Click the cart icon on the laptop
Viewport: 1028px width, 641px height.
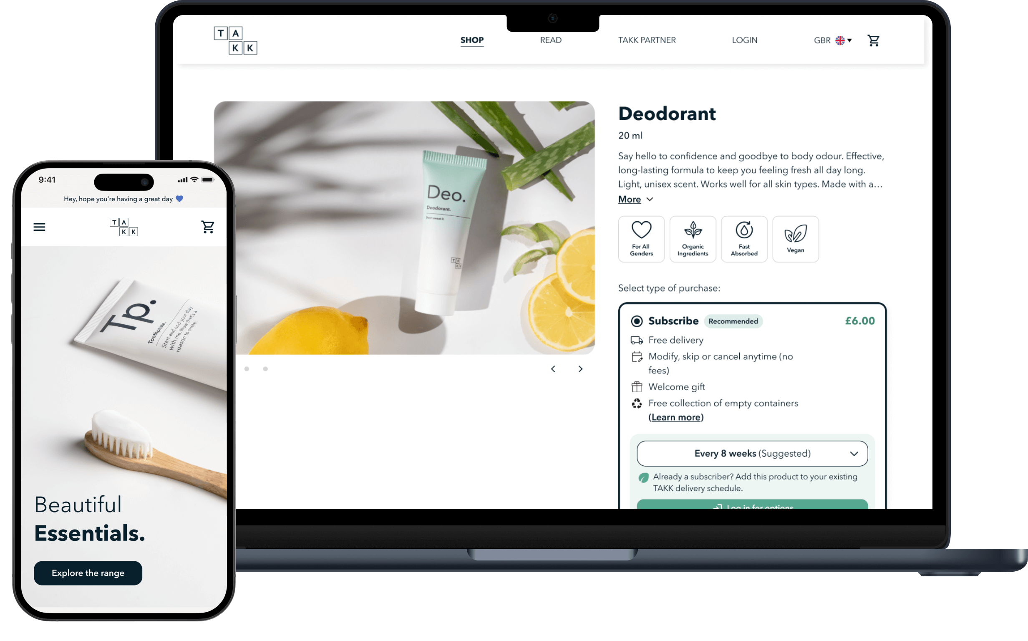(874, 40)
